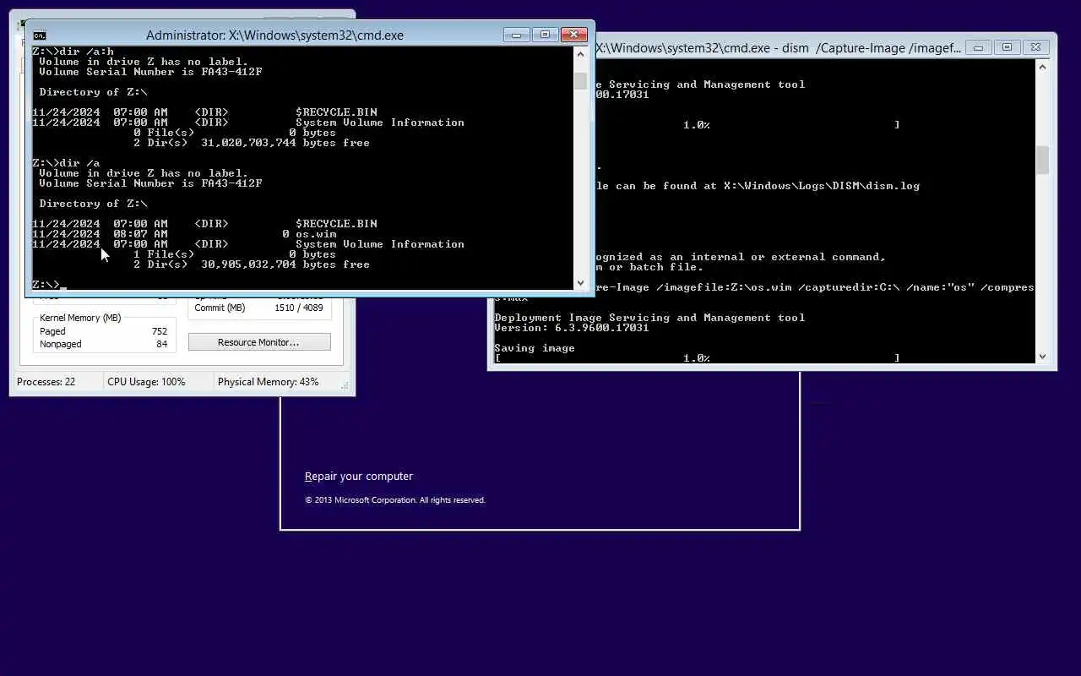Click the 31,020,703,744 bytes free text
1081x676 pixels.
click(x=285, y=143)
